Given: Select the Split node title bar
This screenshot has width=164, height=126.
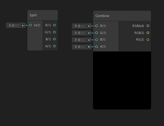Looking at the screenshot, I should click(x=43, y=15).
